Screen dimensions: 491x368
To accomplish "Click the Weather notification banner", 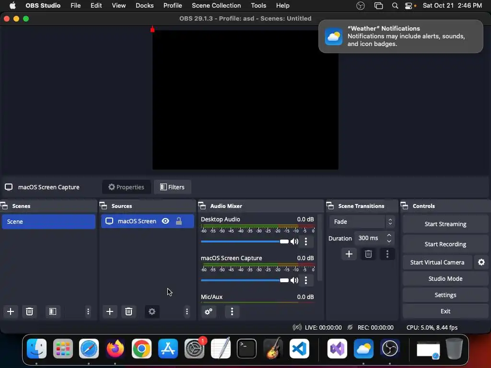I will [x=400, y=36].
